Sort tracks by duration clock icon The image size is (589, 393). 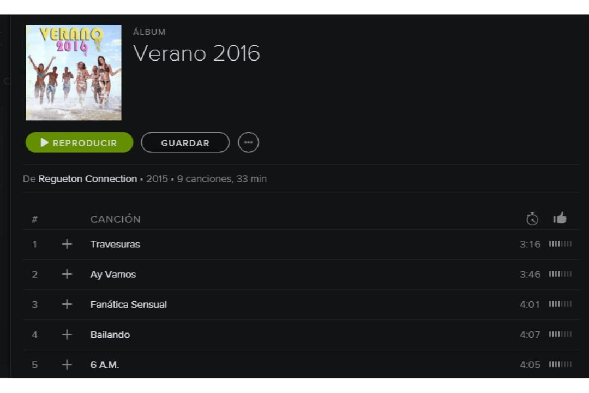pos(532,219)
